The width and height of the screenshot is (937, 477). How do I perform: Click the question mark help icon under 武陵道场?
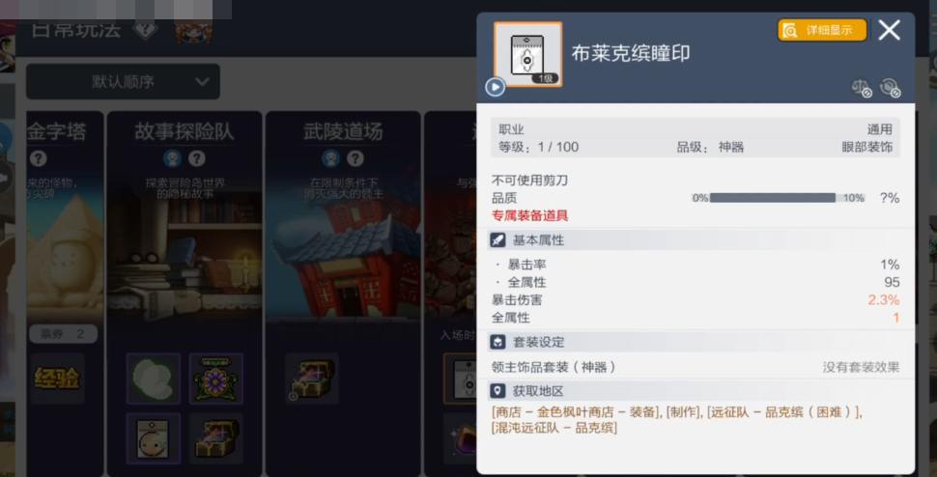(x=355, y=158)
